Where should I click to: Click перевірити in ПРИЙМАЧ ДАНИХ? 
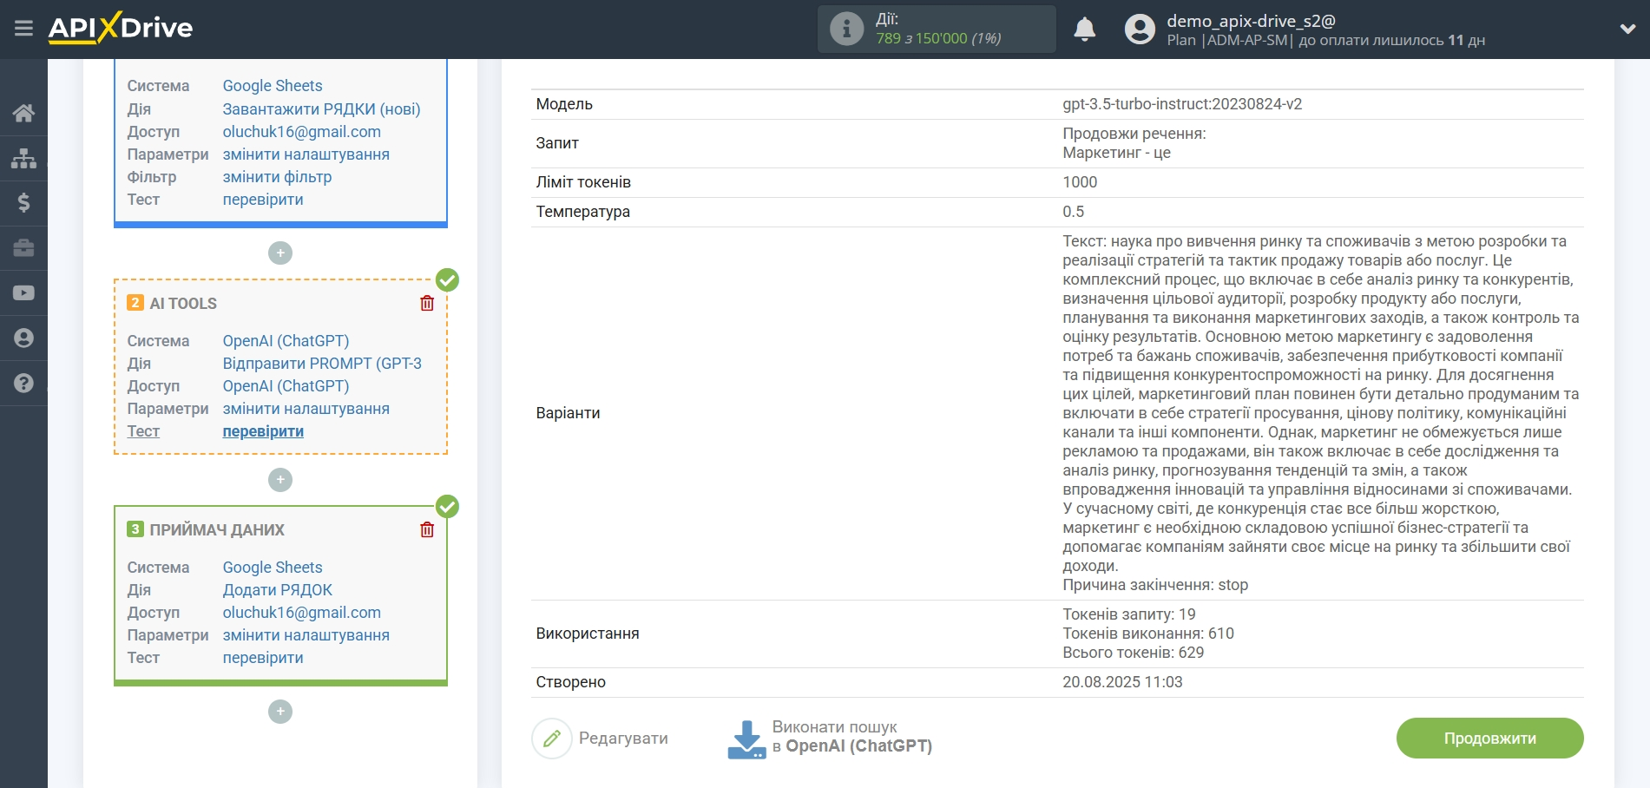tap(263, 658)
